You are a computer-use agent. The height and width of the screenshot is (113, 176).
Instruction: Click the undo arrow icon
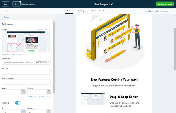point(7,11)
